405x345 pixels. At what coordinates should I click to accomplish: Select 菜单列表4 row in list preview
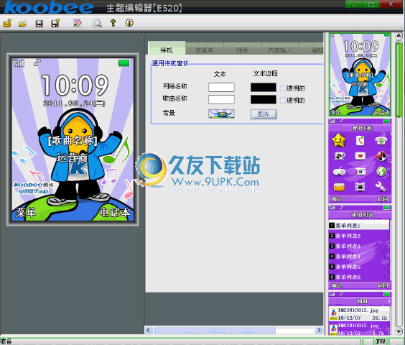click(359, 257)
